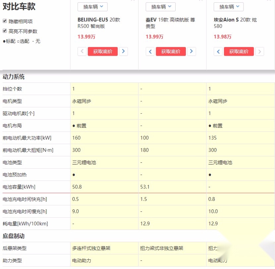
Task: Click the 160 max power value
Action: coord(76,138)
